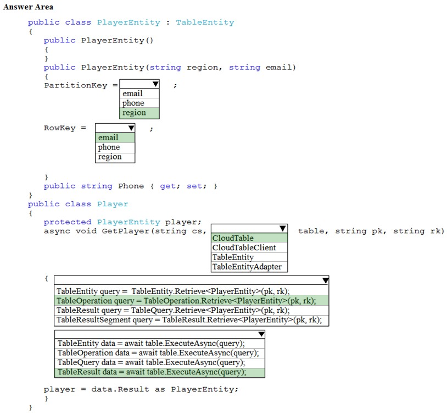Select TableResultSegment query = TableResult.Retrieve option
Image resolution: width=447 pixels, height=413 pixels.
click(x=192, y=320)
